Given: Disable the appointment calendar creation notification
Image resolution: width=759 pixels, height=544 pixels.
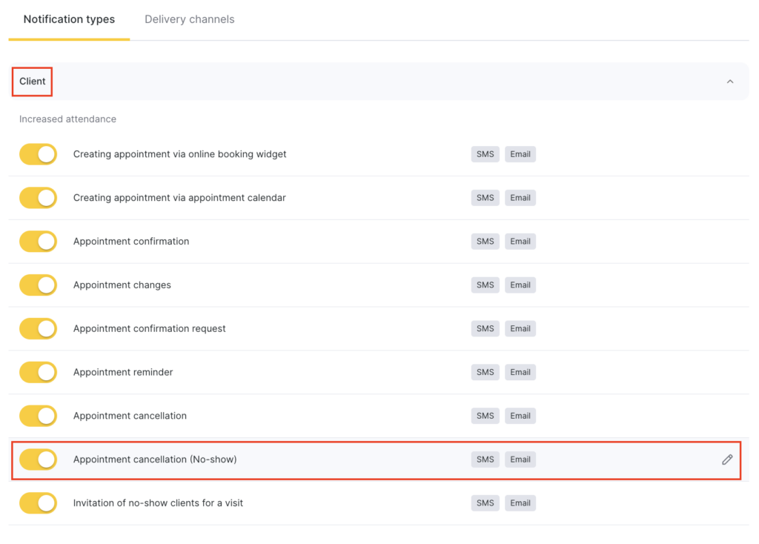Looking at the screenshot, I should tap(39, 198).
